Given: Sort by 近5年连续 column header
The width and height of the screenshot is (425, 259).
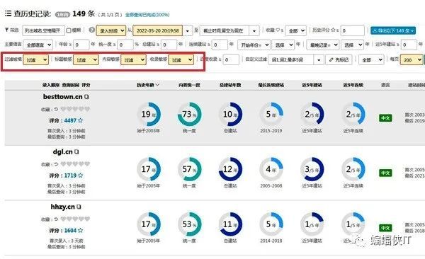Looking at the screenshot, I should (353, 85).
